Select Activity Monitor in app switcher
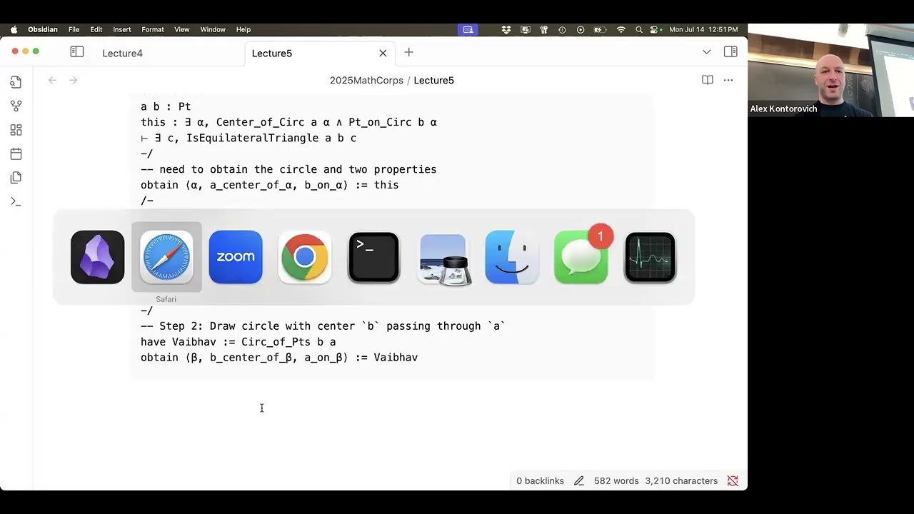The image size is (914, 514). [650, 257]
